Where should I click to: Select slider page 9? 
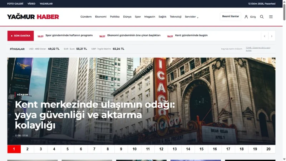coord(121,149)
